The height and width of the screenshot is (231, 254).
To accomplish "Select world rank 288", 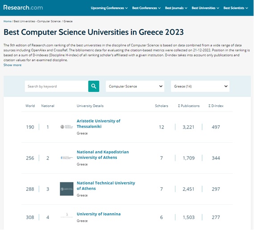I will pyautogui.click(x=30, y=189).
